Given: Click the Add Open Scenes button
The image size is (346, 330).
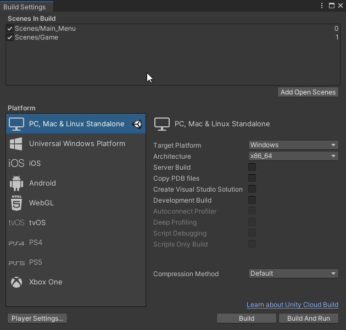Looking at the screenshot, I should click(x=308, y=92).
